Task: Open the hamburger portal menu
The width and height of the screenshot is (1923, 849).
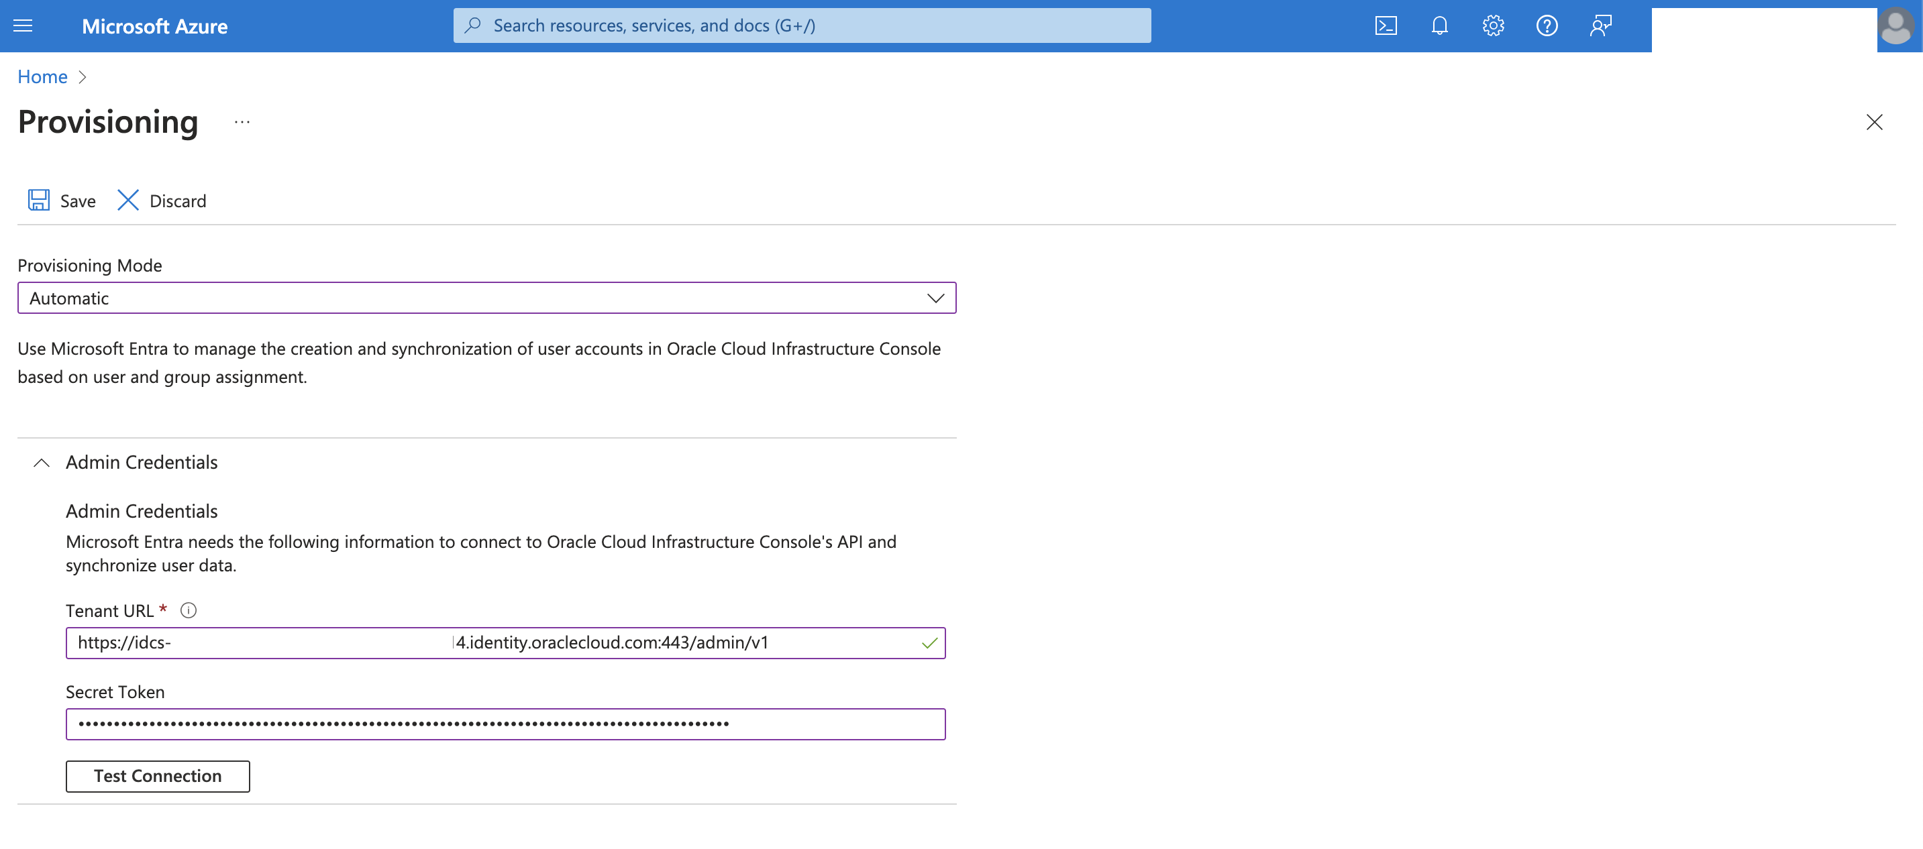Action: coord(23,26)
